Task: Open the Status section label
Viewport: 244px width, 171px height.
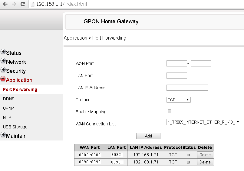Action: tap(14, 53)
